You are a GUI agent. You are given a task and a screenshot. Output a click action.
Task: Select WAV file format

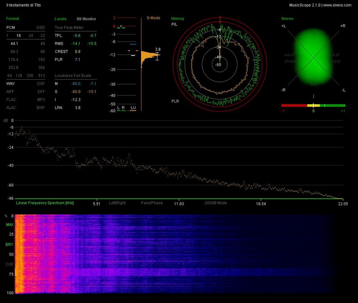pyautogui.click(x=10, y=84)
